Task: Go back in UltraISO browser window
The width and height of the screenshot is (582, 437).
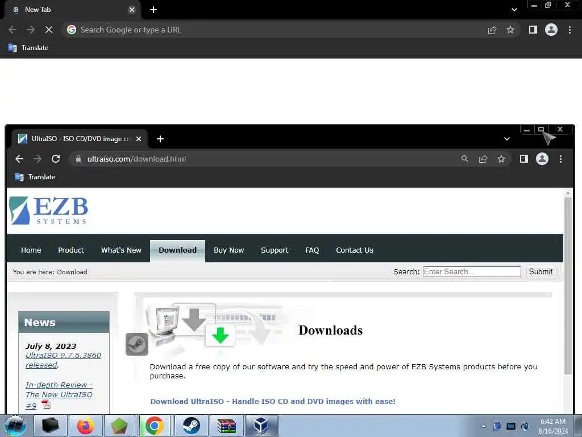Action: click(19, 159)
